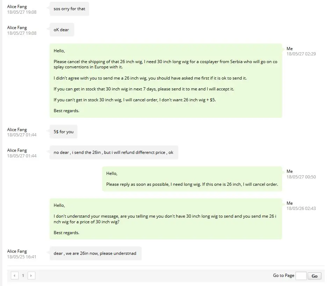Select the 'I don't understand your message' bubble
Viewport: 328px width, 286px height.
click(166, 219)
